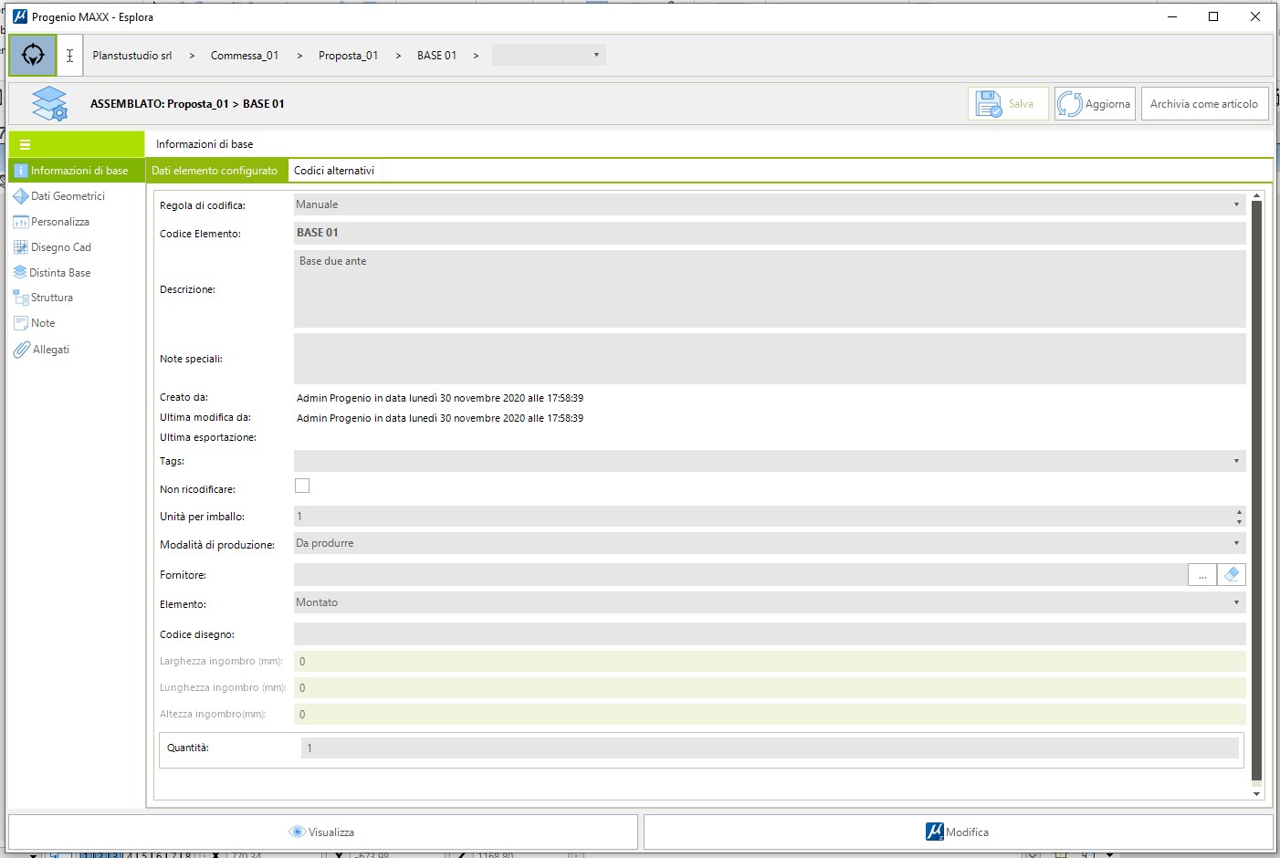Click Commessa_01 breadcrumb
The width and height of the screenshot is (1280, 858).
tap(245, 56)
